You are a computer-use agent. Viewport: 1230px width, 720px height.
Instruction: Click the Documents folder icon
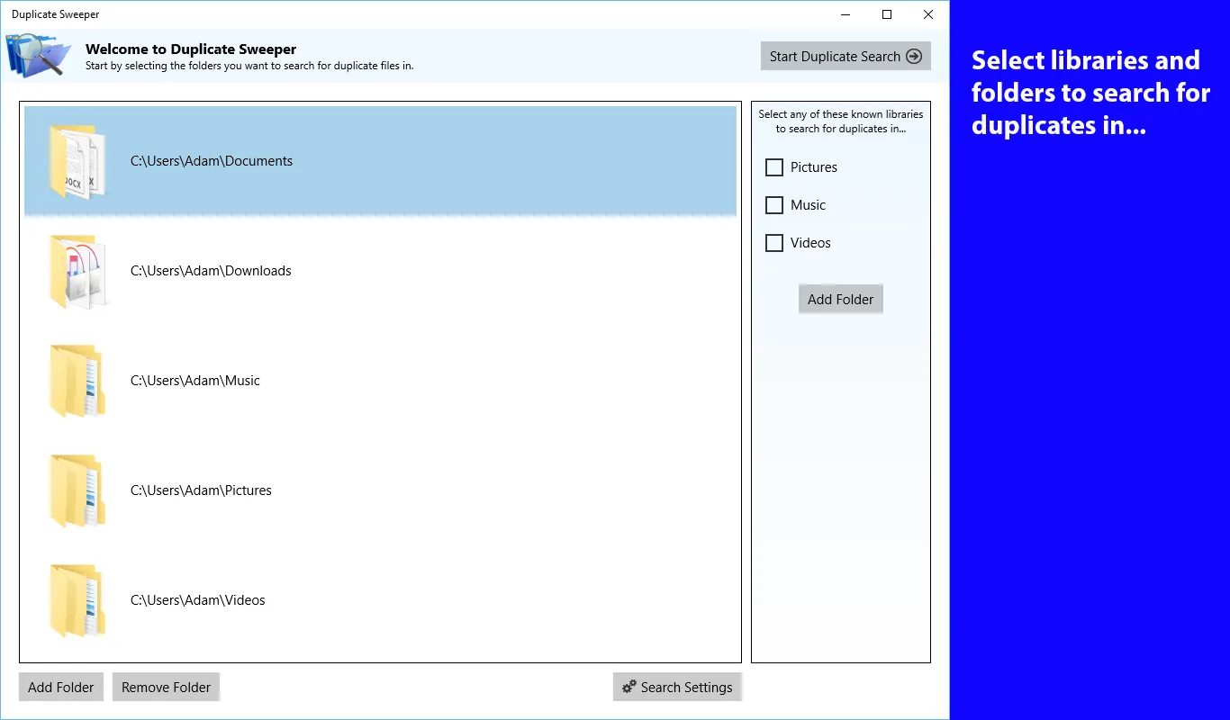click(77, 162)
